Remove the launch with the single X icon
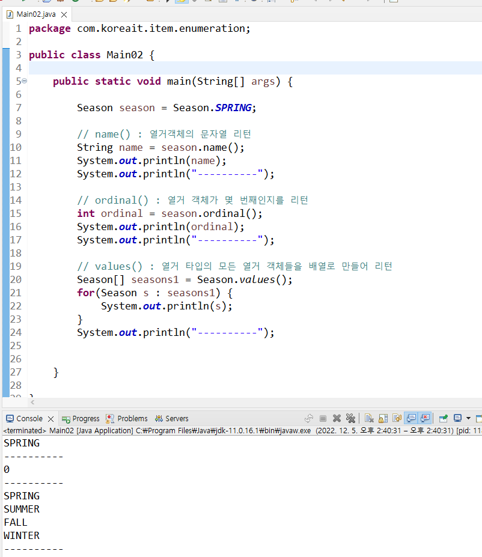This screenshot has width=482, height=557. click(x=337, y=418)
